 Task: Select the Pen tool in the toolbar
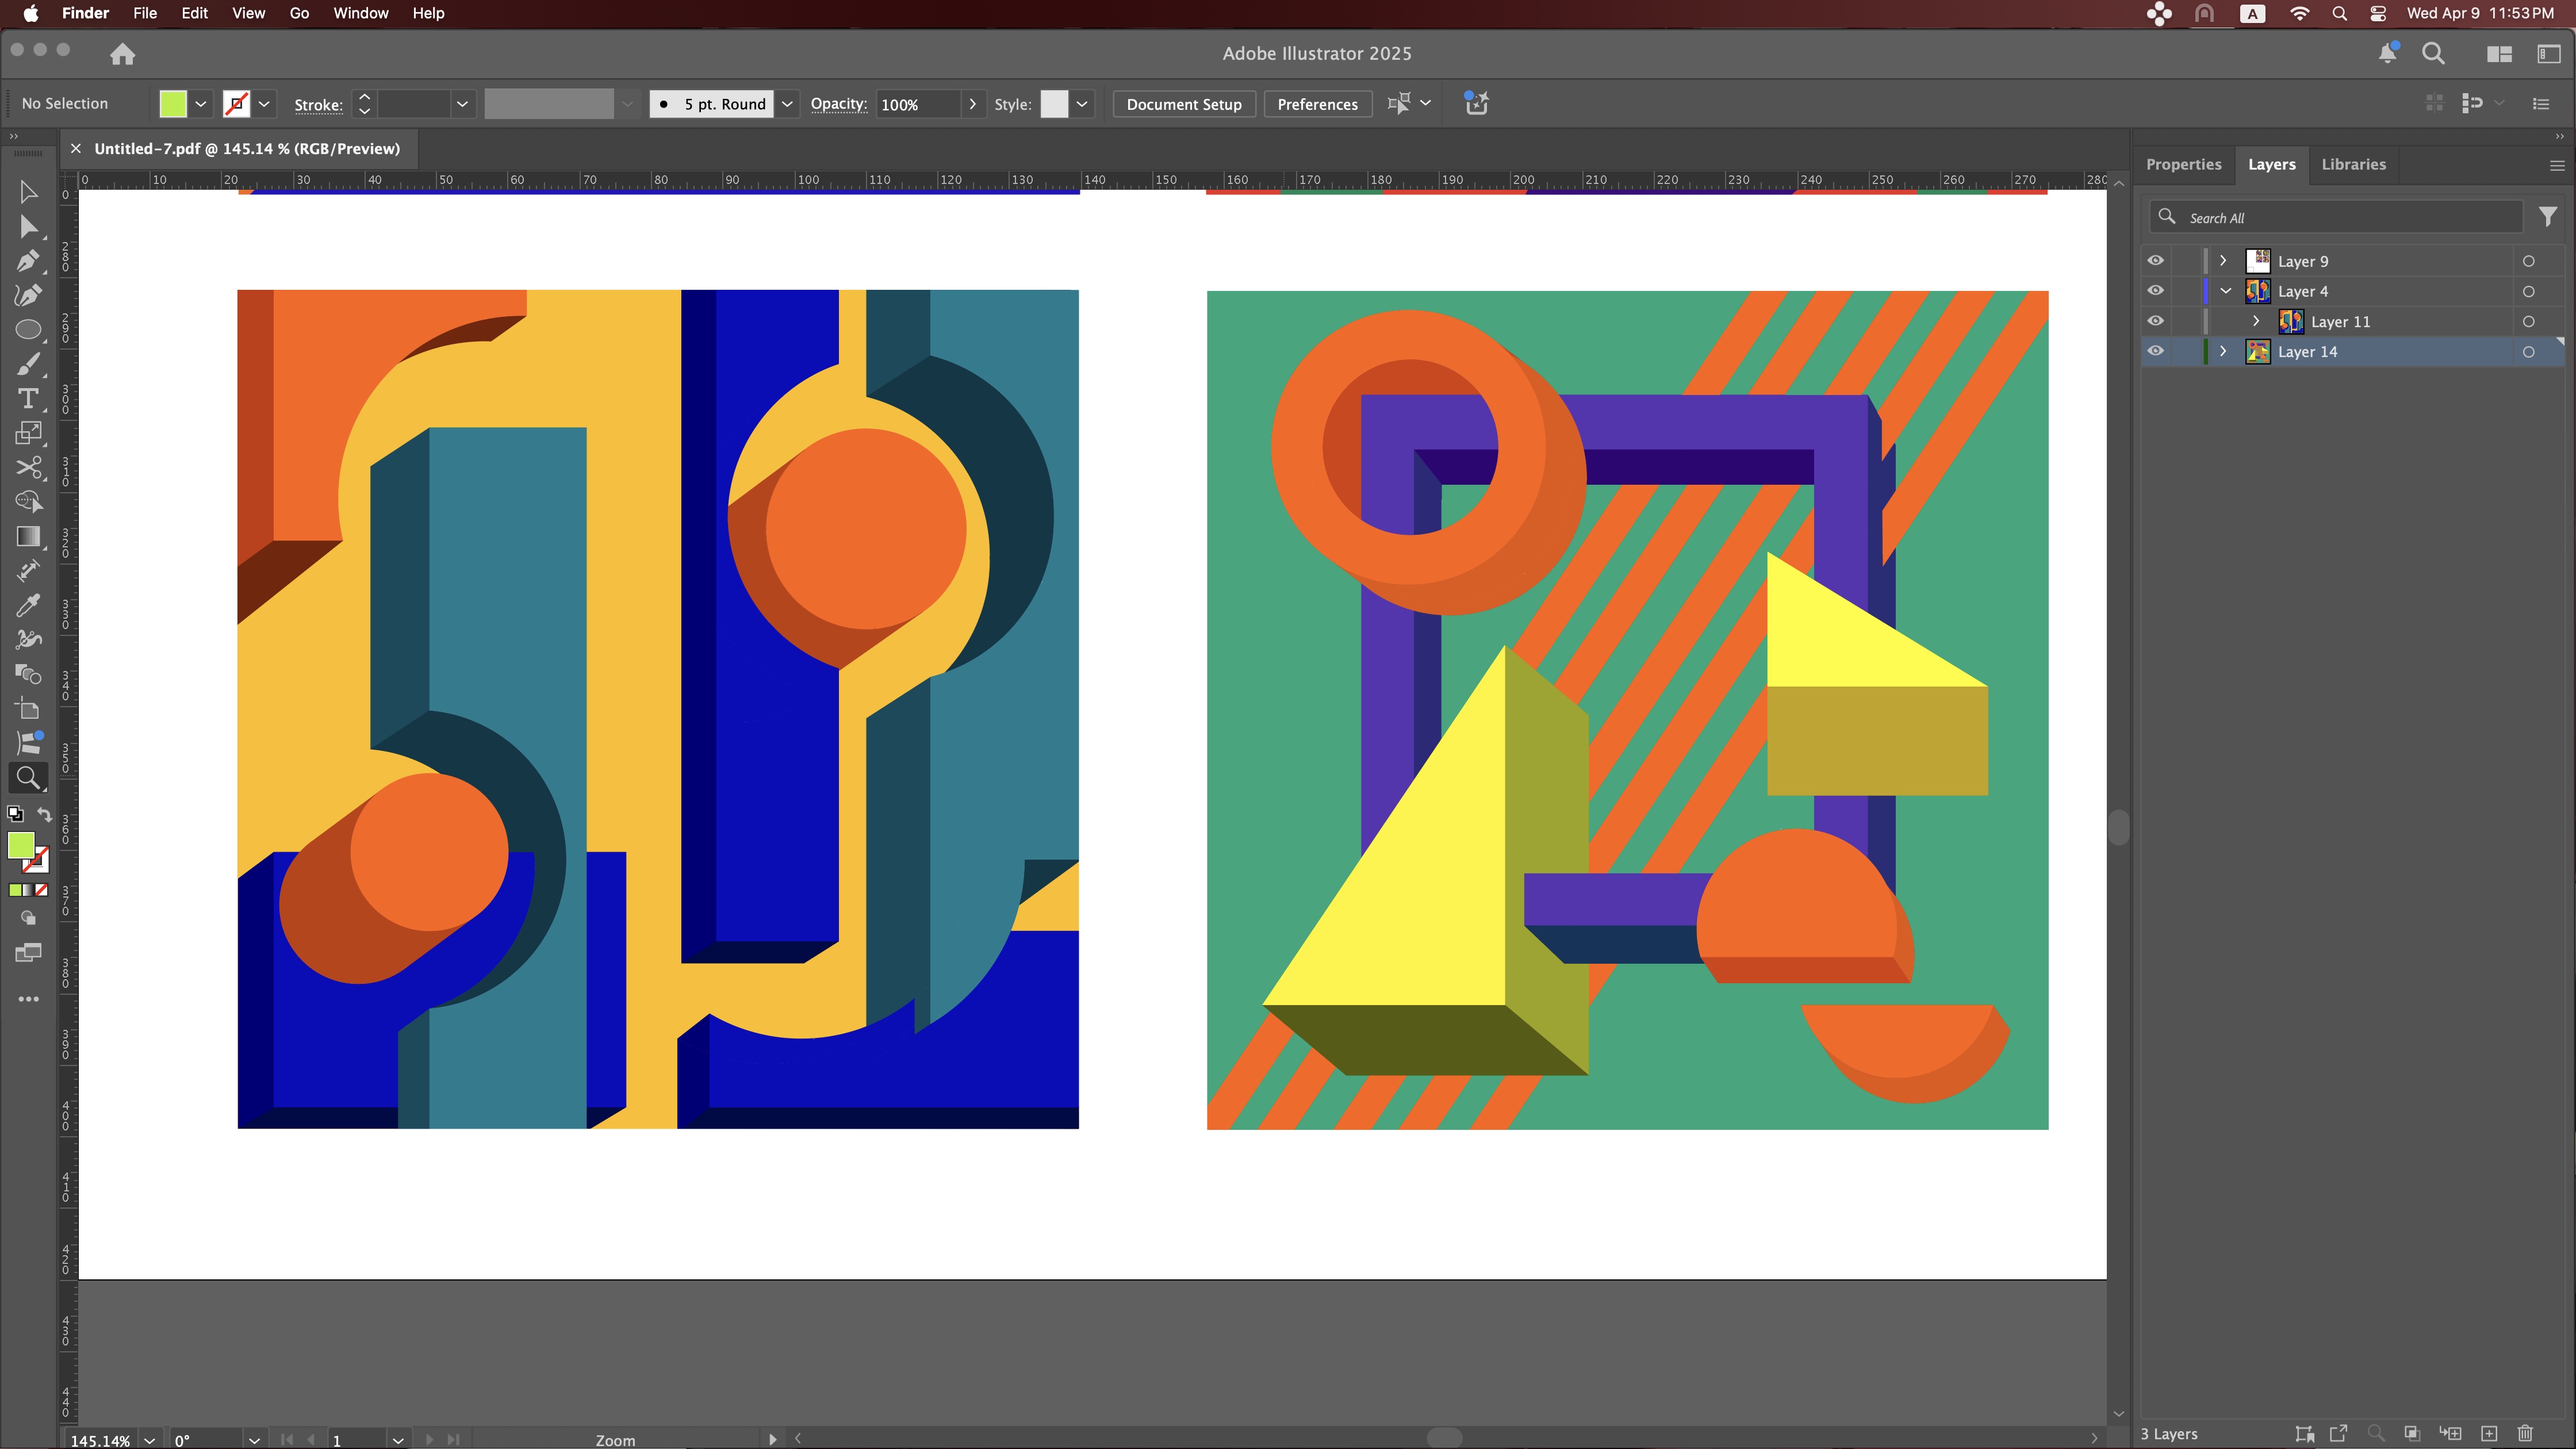pyautogui.click(x=29, y=261)
